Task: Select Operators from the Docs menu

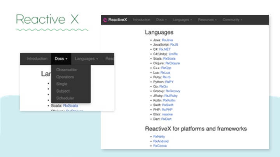Action: (65, 77)
